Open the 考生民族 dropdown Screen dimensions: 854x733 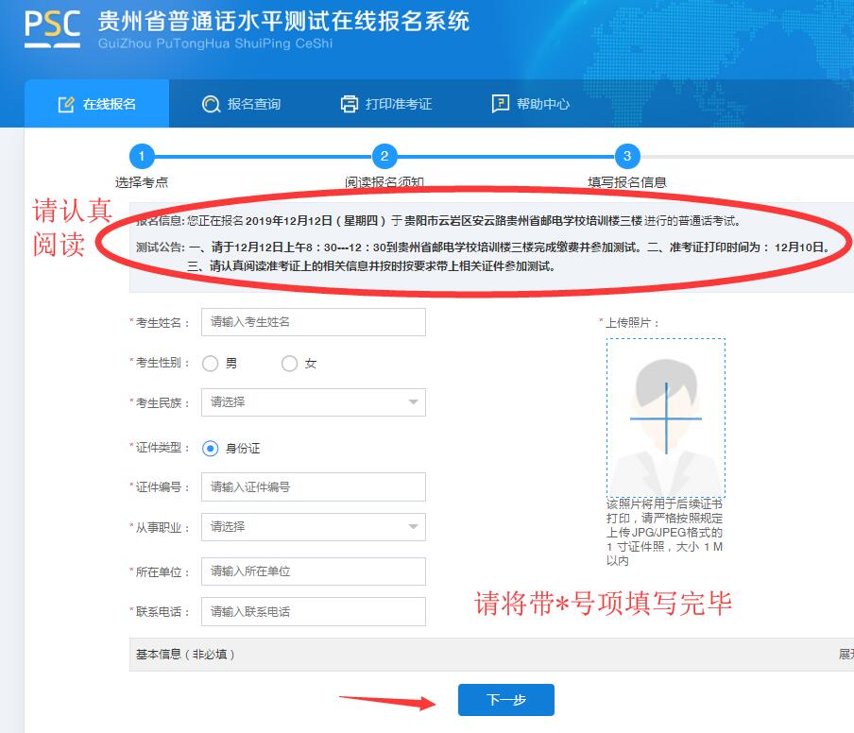pos(313,402)
